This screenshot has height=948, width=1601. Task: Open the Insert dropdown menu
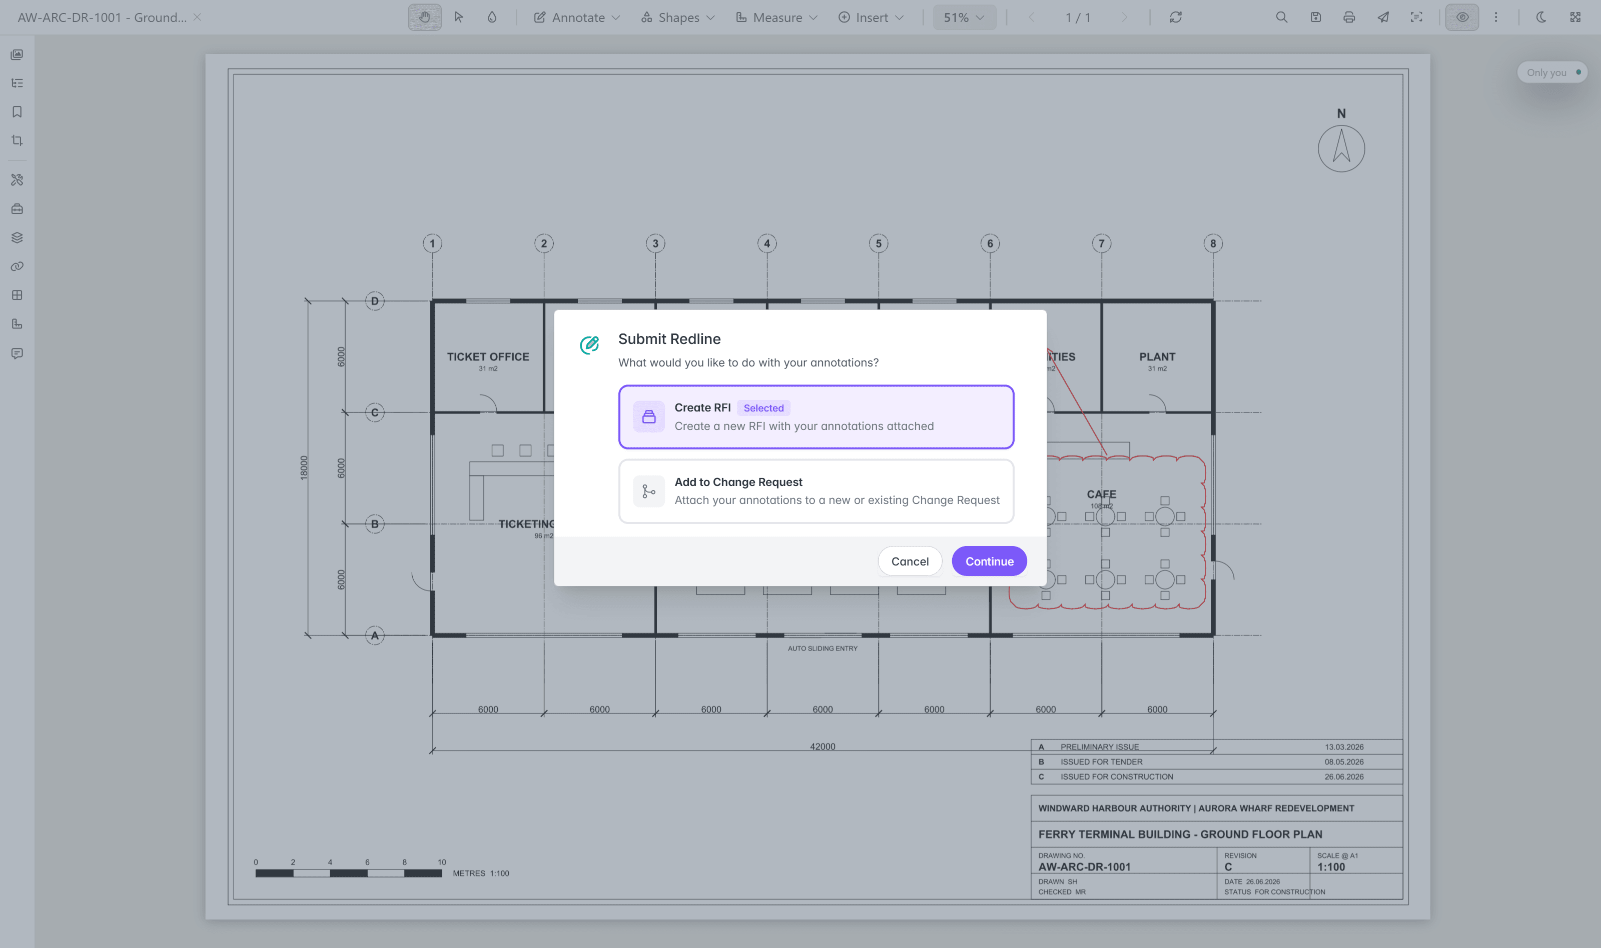tap(871, 17)
